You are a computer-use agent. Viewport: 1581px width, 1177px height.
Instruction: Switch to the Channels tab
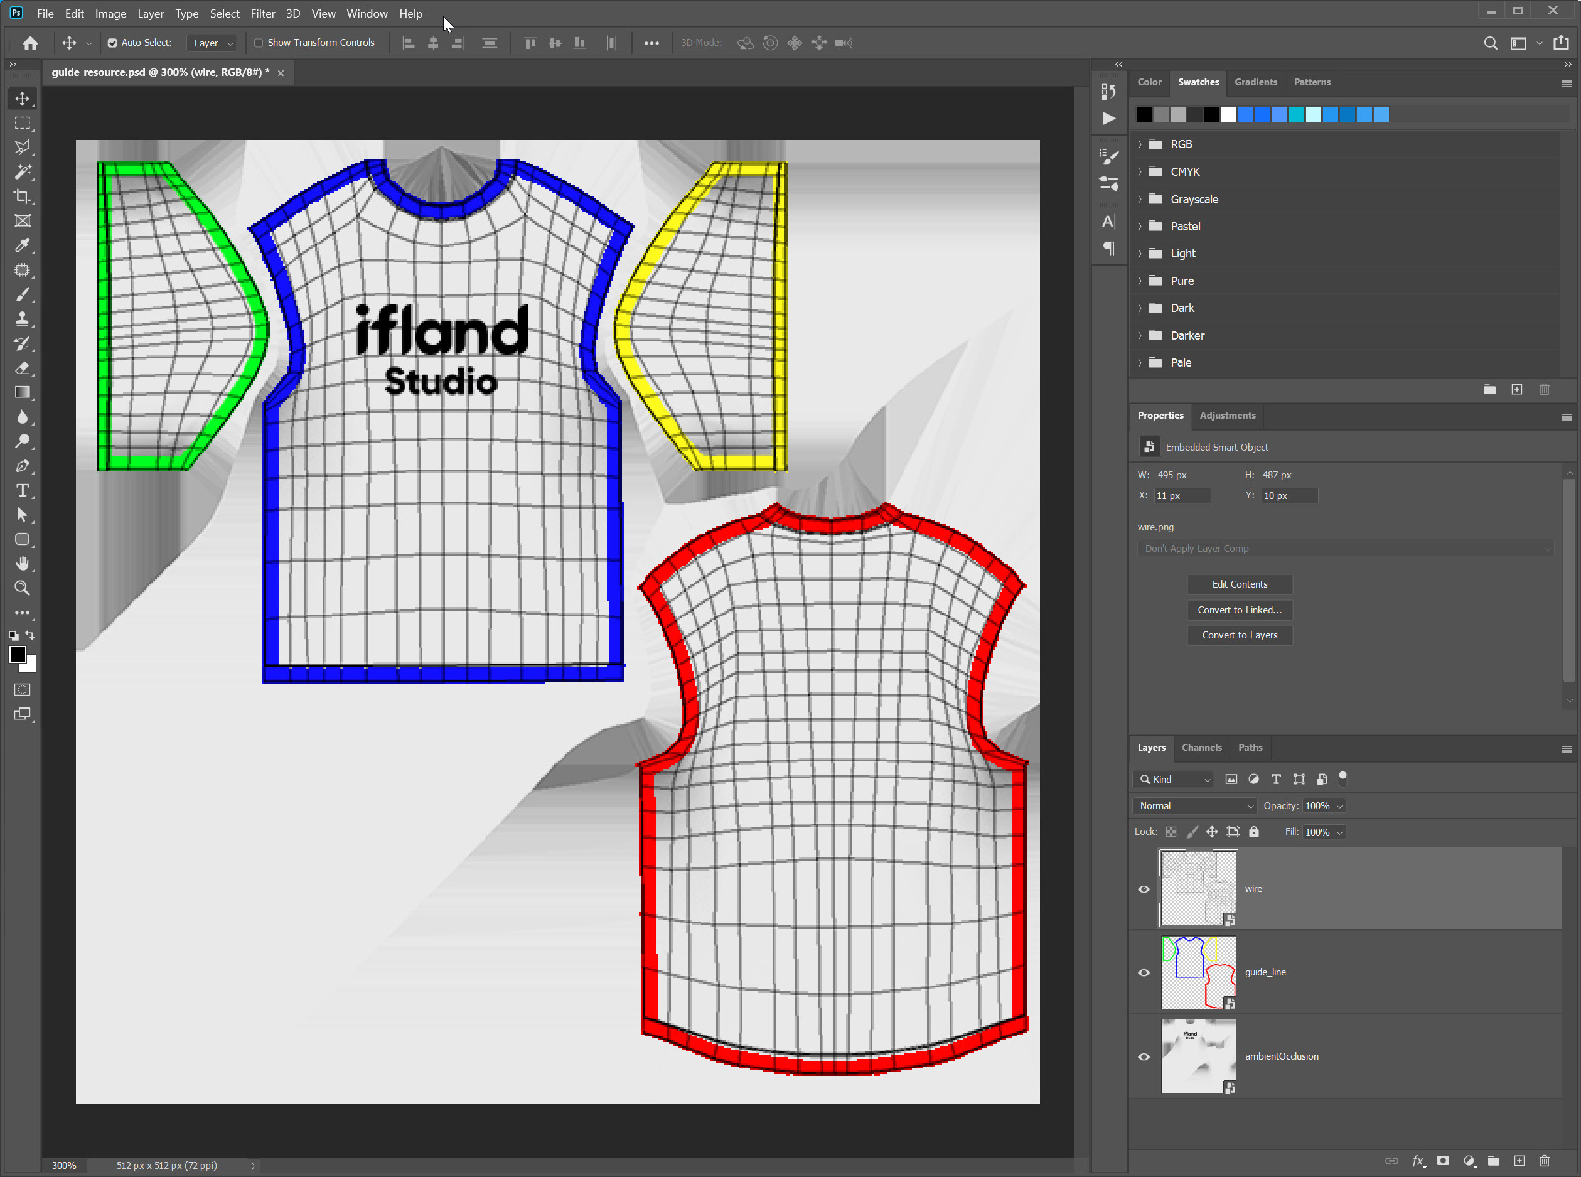[1201, 748]
